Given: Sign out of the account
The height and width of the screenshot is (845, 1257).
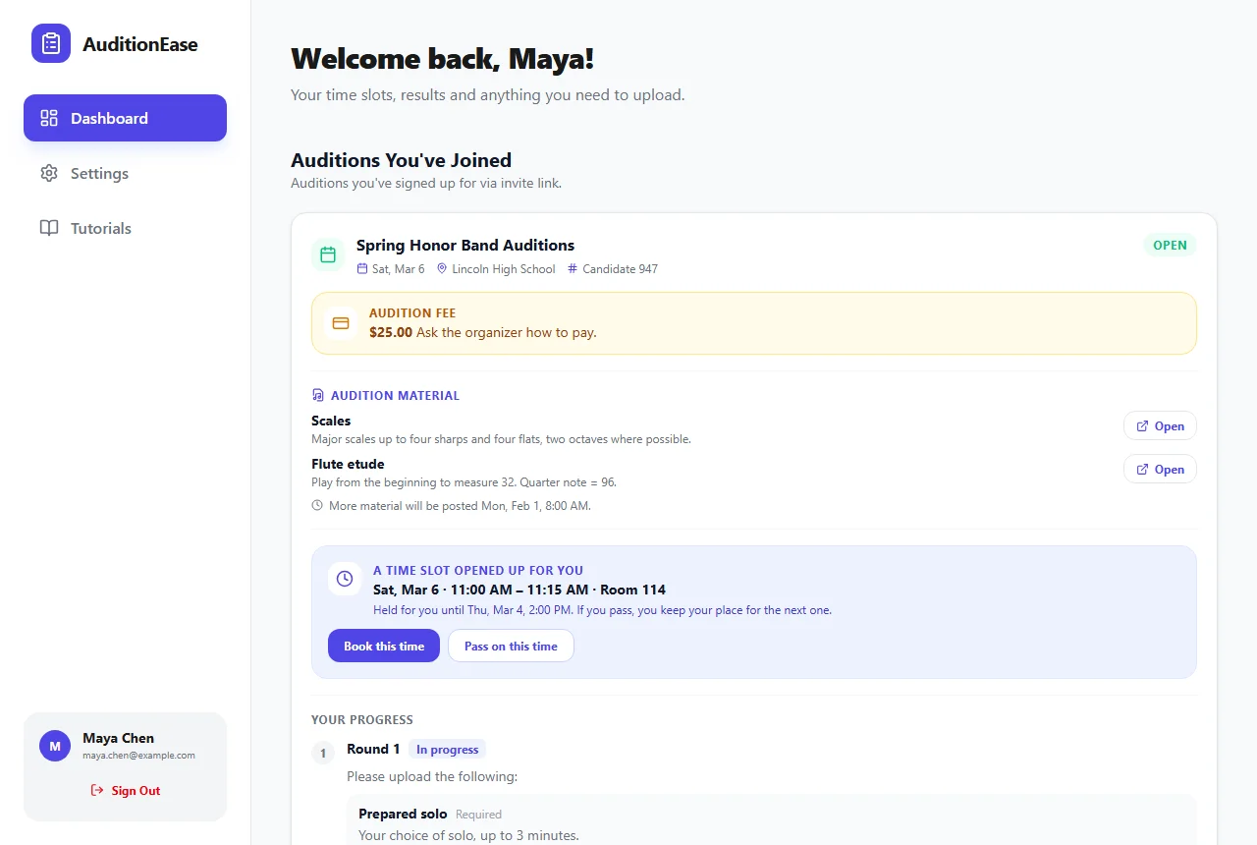Looking at the screenshot, I should click(125, 790).
